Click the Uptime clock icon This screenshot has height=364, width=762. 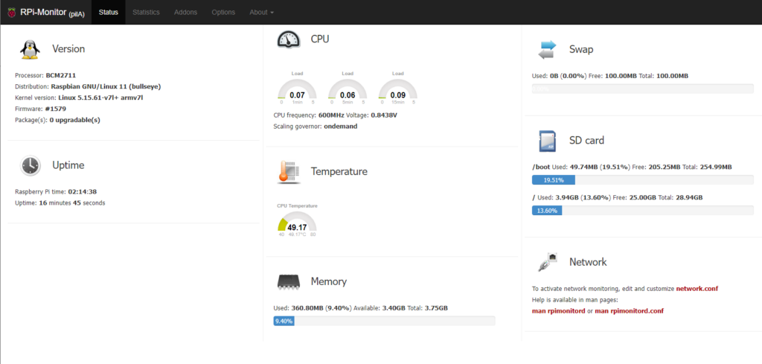click(x=31, y=165)
